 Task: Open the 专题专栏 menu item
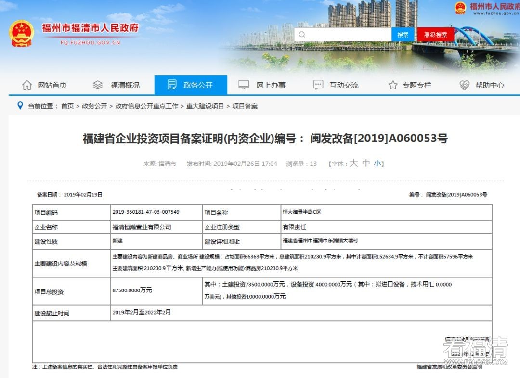click(x=417, y=85)
